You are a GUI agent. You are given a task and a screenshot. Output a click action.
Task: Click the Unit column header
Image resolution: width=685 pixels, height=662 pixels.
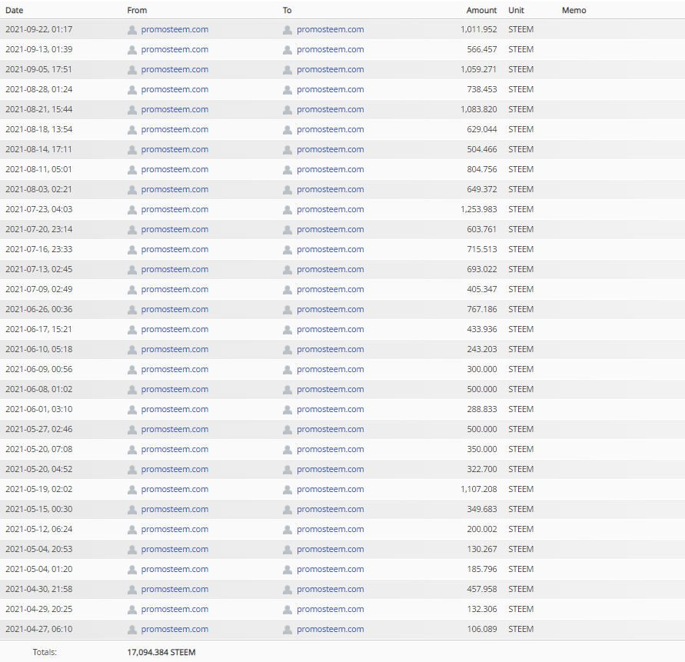tap(516, 10)
